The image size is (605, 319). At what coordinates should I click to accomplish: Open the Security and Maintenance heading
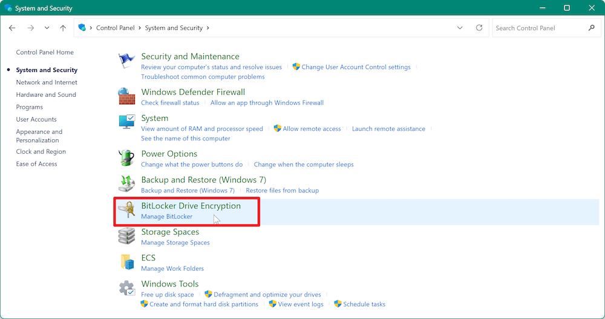[x=190, y=56]
